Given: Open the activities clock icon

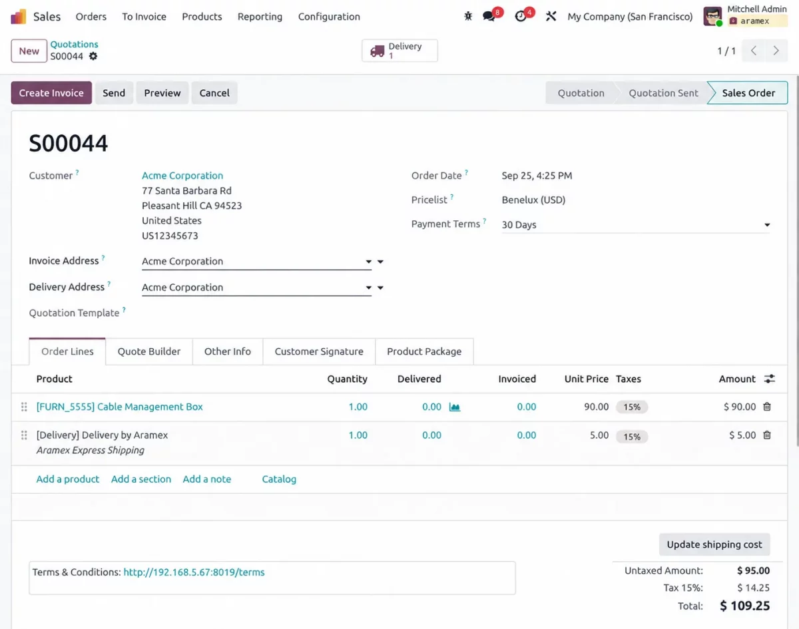Looking at the screenshot, I should click(x=521, y=17).
